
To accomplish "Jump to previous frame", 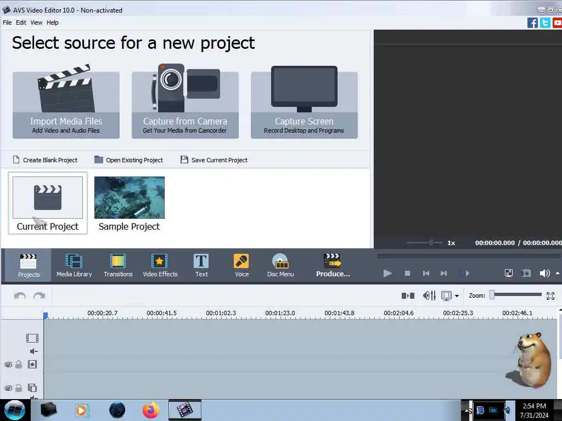I will tap(426, 274).
